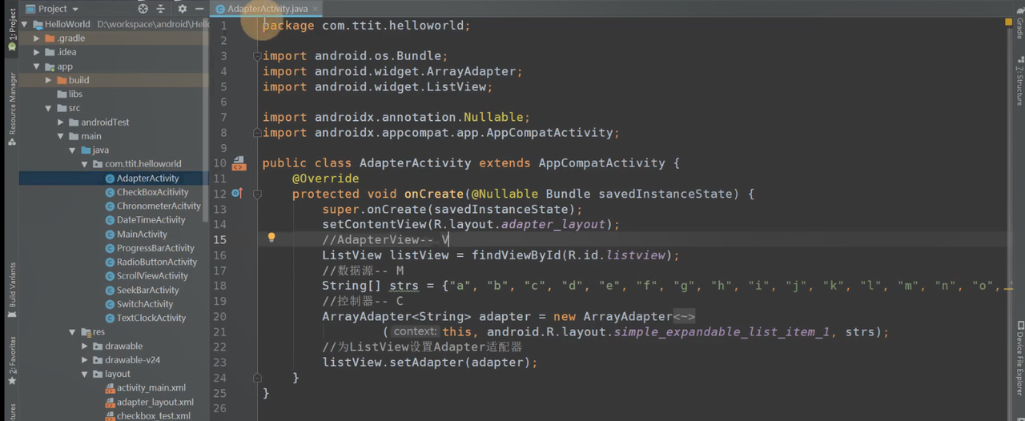The width and height of the screenshot is (1025, 421).
Task: Collapse the res folder
Action: coord(73,332)
